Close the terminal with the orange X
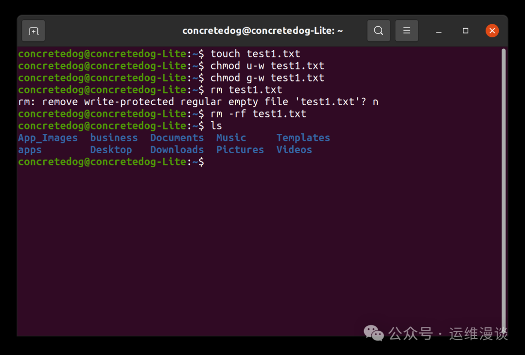This screenshot has height=355, width=525. (492, 31)
